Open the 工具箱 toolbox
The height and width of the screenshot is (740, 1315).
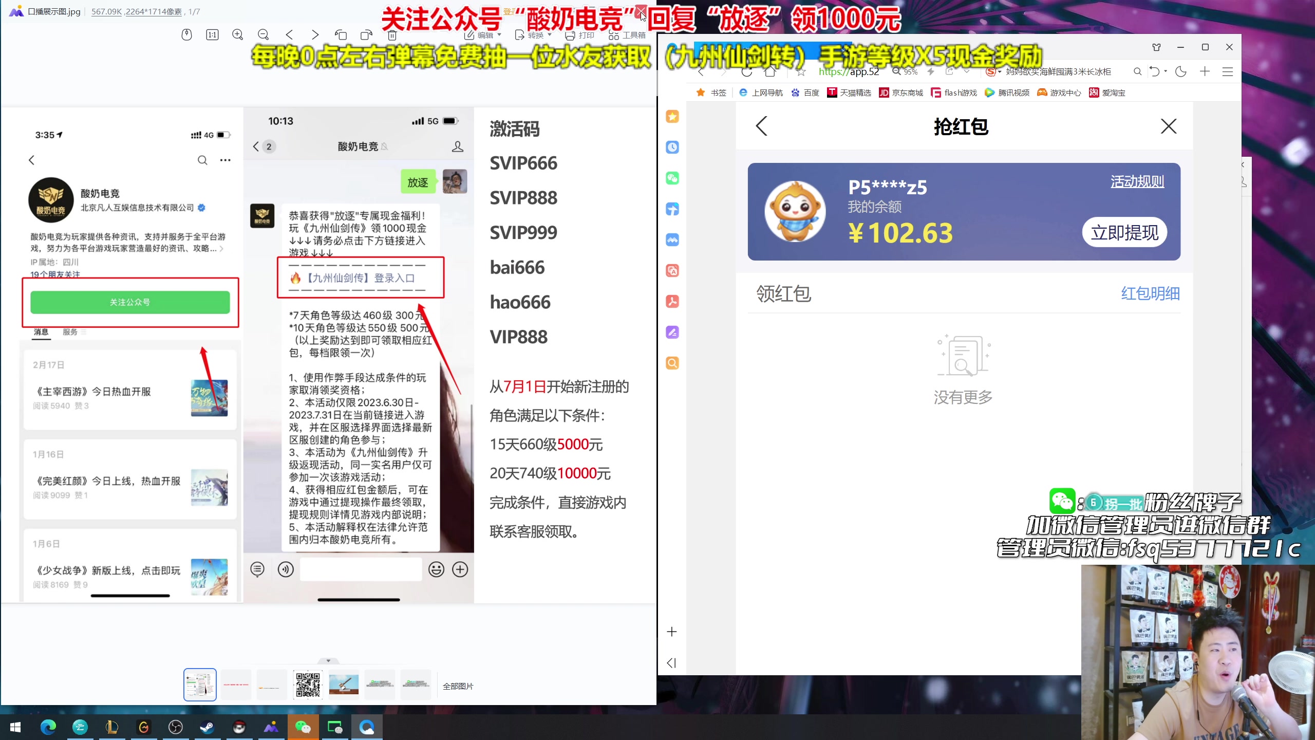pos(629,34)
